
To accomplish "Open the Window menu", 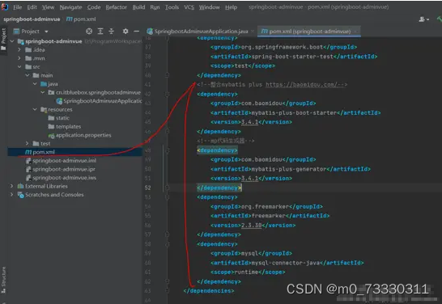I will coord(209,7).
